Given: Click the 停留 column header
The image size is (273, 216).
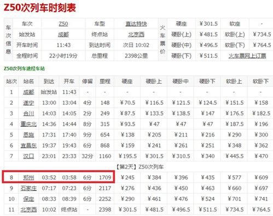Looking at the screenshot, I should click(x=88, y=81).
